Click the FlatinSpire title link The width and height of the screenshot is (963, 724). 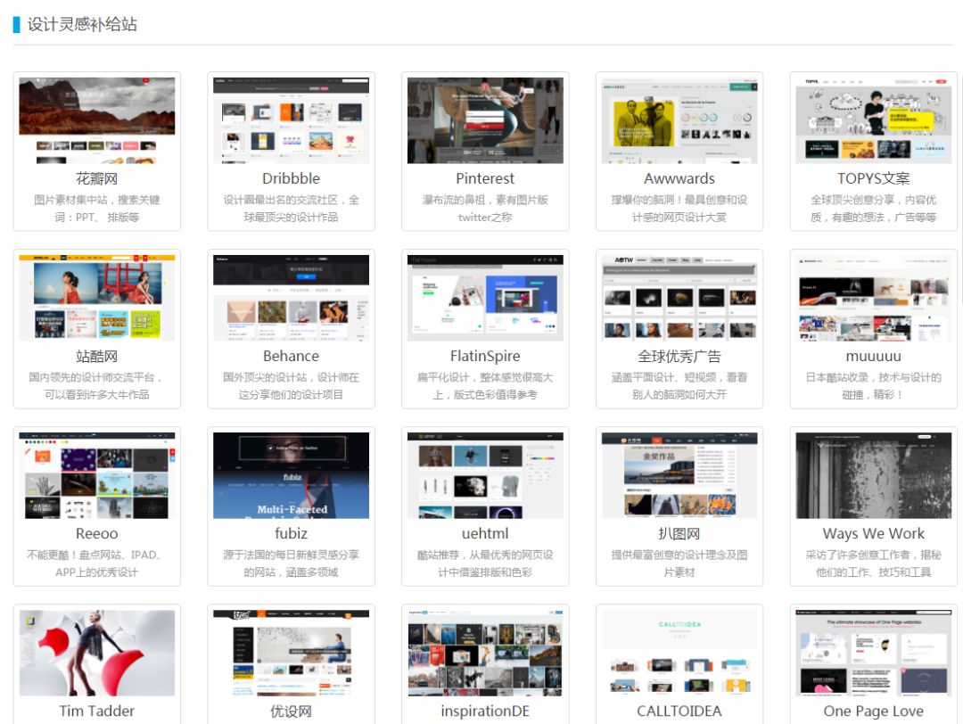point(485,356)
